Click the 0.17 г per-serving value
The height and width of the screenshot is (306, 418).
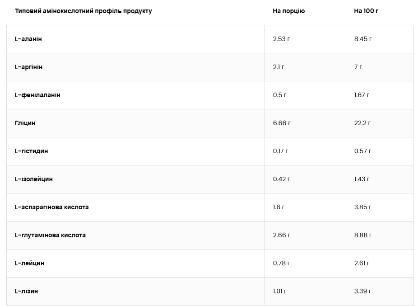pyautogui.click(x=280, y=151)
